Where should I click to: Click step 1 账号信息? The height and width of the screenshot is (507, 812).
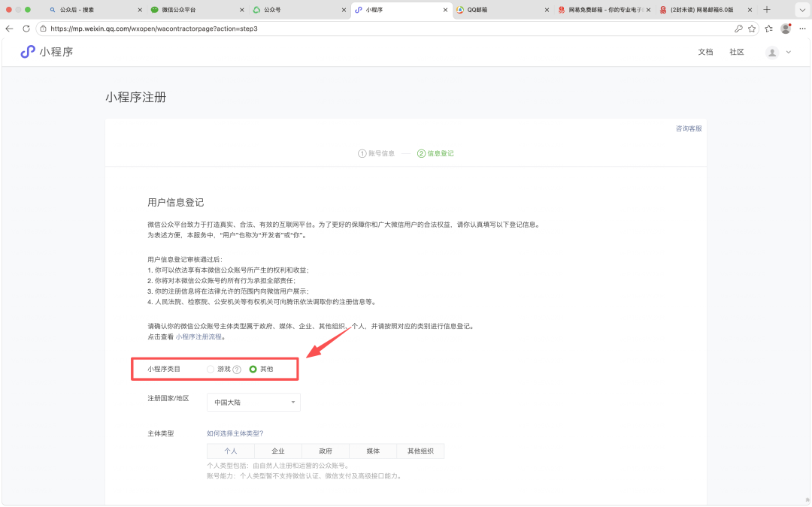[x=377, y=154]
